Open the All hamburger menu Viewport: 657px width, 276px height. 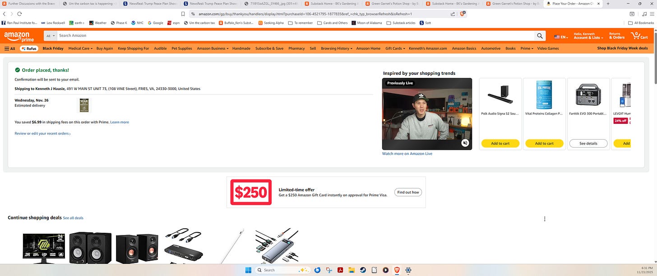pyautogui.click(x=9, y=48)
